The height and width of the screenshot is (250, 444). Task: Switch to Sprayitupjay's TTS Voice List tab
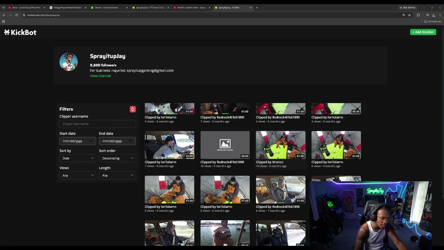150,8
